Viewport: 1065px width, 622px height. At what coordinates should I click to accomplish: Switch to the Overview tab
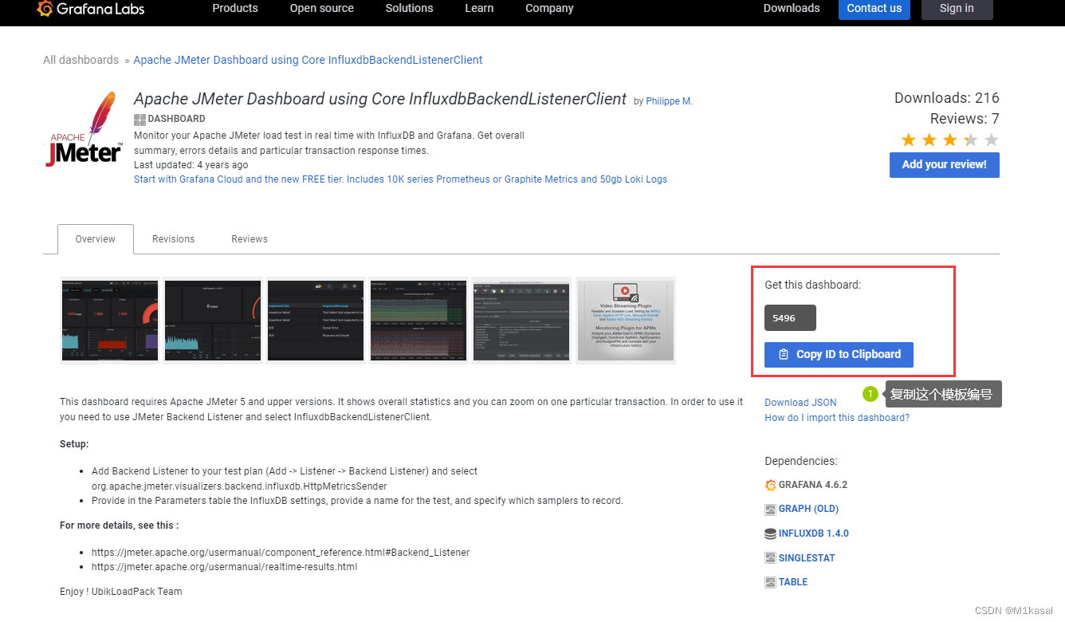click(96, 239)
